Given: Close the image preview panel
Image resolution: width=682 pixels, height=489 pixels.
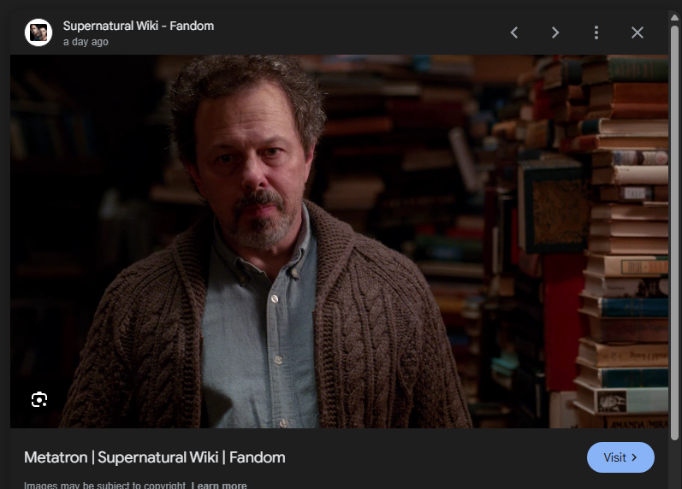Looking at the screenshot, I should pyautogui.click(x=638, y=32).
